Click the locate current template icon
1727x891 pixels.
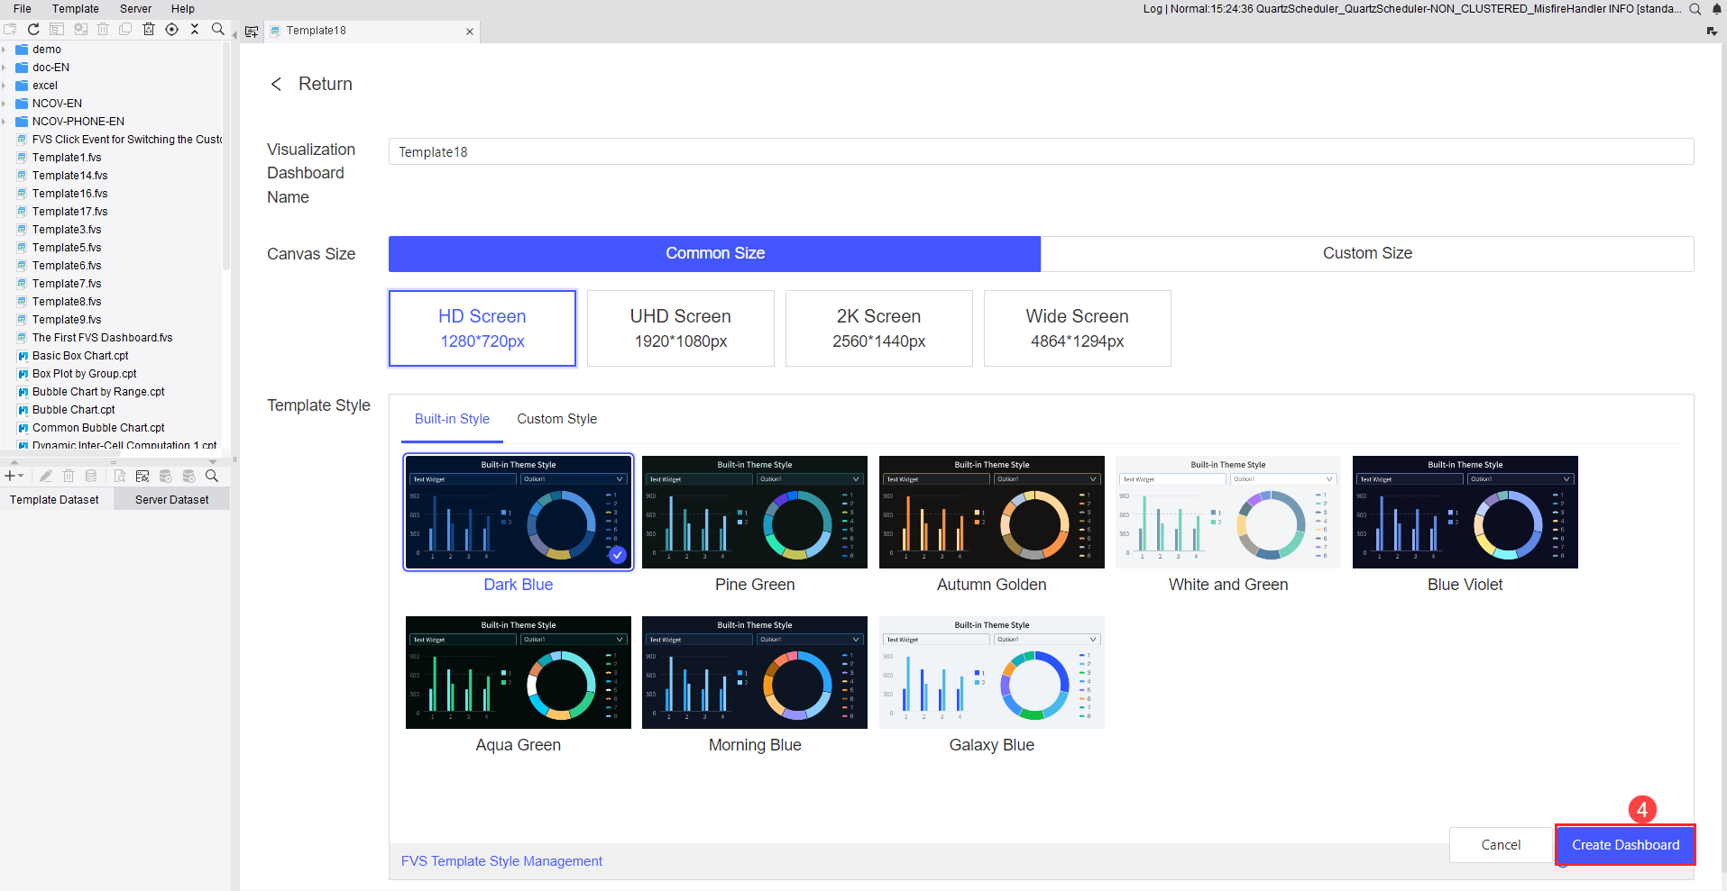pyautogui.click(x=171, y=30)
